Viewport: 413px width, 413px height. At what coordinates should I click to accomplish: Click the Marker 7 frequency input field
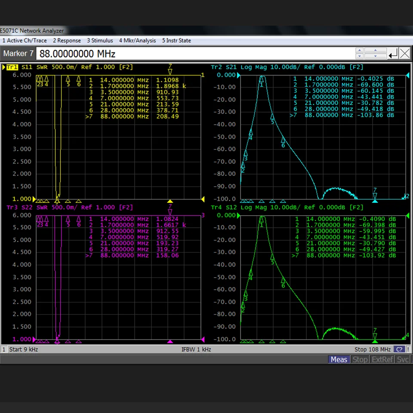point(195,54)
